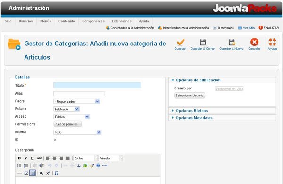Viewport: 283px width, 184px height.
Task: Apply italic in Descripción editor
Action: [26, 158]
